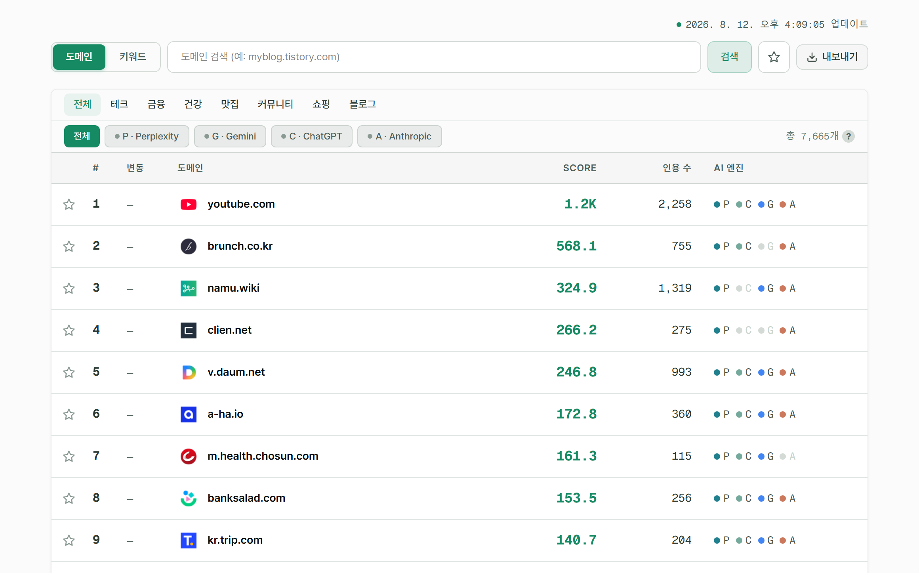This screenshot has height=573, width=919.
Task: Open the namu.wiki domain link
Action: (234, 288)
